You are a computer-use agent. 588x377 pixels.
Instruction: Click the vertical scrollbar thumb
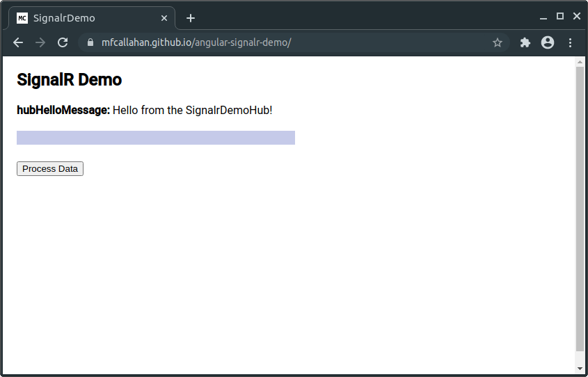point(580,209)
